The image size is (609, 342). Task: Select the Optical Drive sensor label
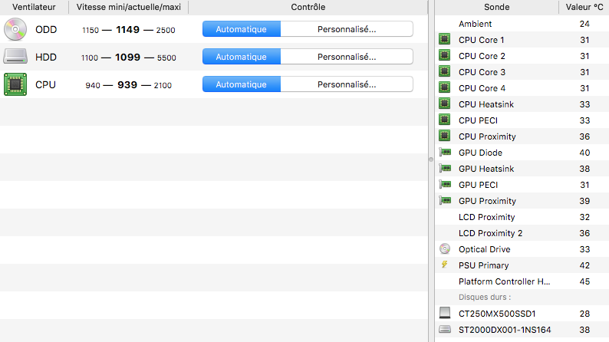(x=484, y=249)
